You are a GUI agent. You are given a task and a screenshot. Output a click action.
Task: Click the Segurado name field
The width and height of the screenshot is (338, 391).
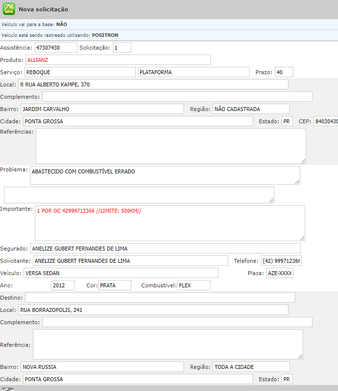[165, 249]
